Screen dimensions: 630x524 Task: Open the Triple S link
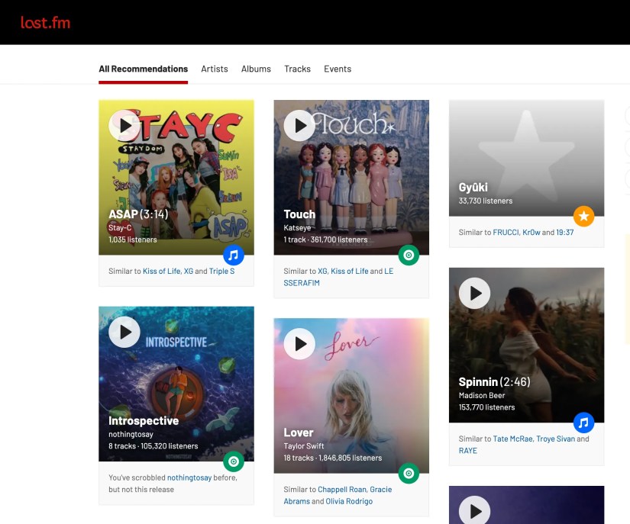221,272
